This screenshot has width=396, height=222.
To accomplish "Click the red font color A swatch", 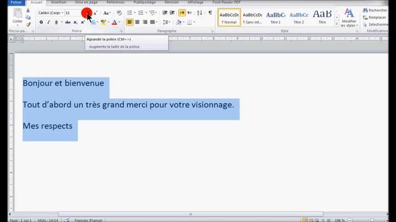I will pyautogui.click(x=114, y=22).
